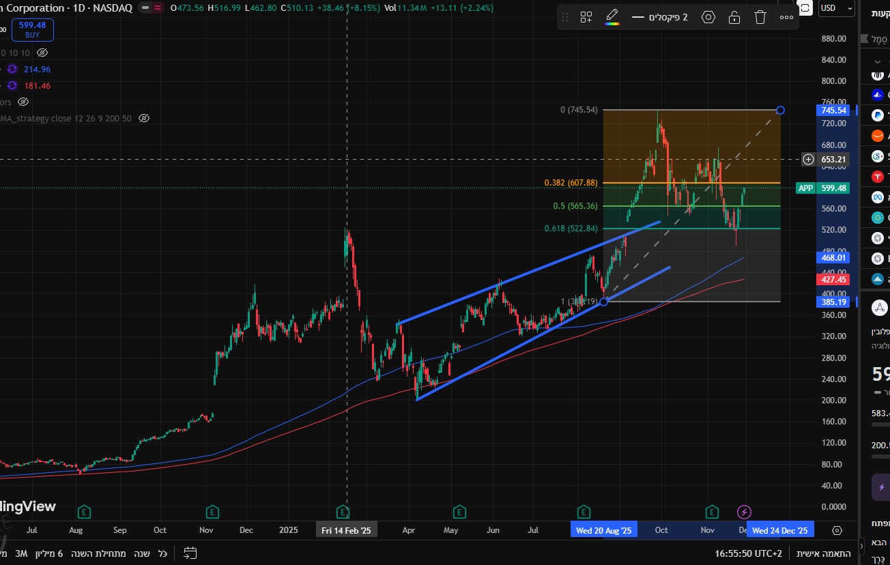Click the fullscreen frame icon beside USD
Viewport: 890px width, 565px height.
pyautogui.click(x=805, y=8)
